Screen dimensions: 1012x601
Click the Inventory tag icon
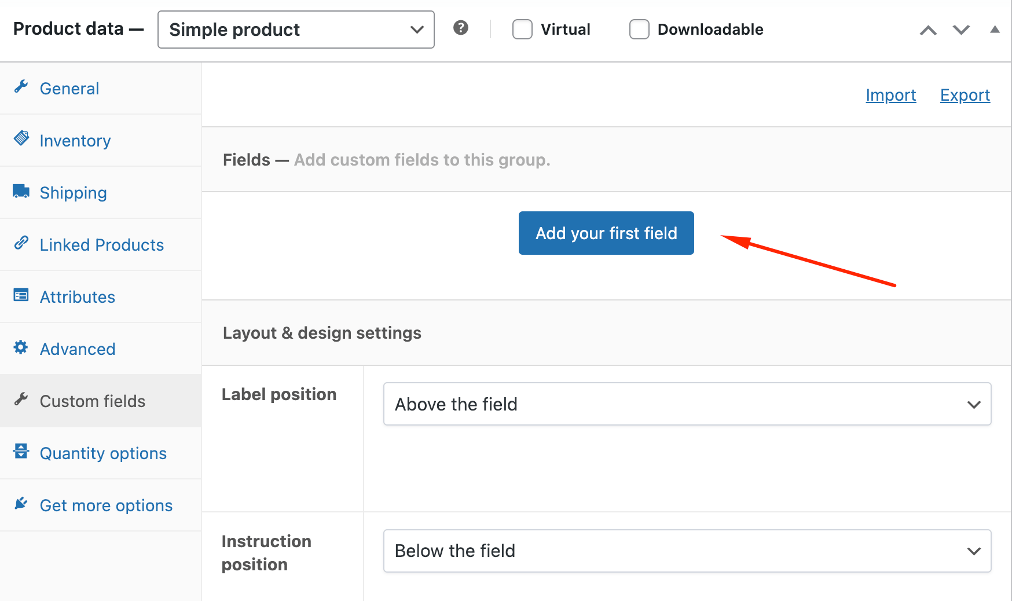(x=21, y=139)
